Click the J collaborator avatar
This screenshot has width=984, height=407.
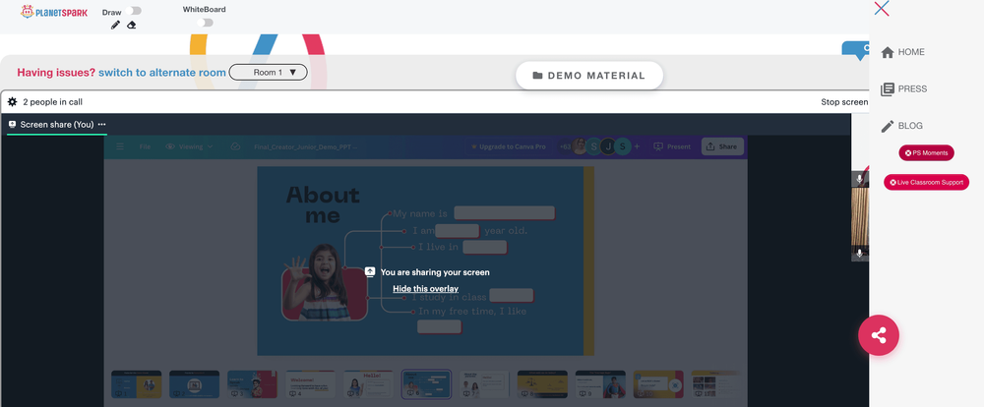click(x=607, y=146)
